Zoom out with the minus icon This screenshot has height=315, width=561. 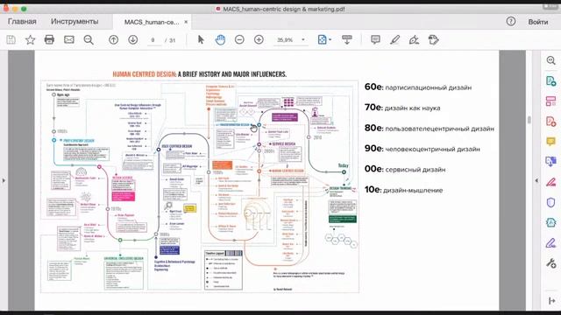pos(239,39)
